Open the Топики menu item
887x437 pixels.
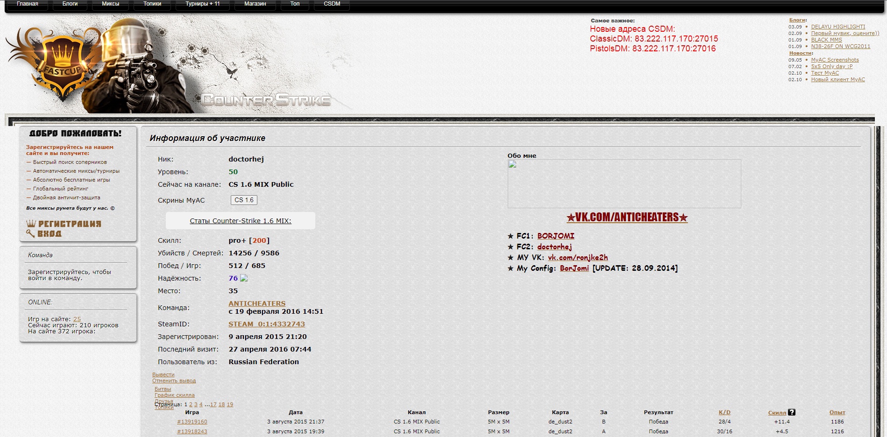152,4
